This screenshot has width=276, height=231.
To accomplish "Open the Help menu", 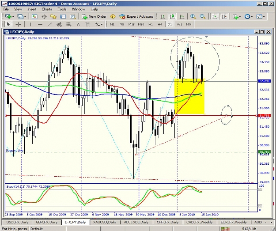I will [95, 9].
